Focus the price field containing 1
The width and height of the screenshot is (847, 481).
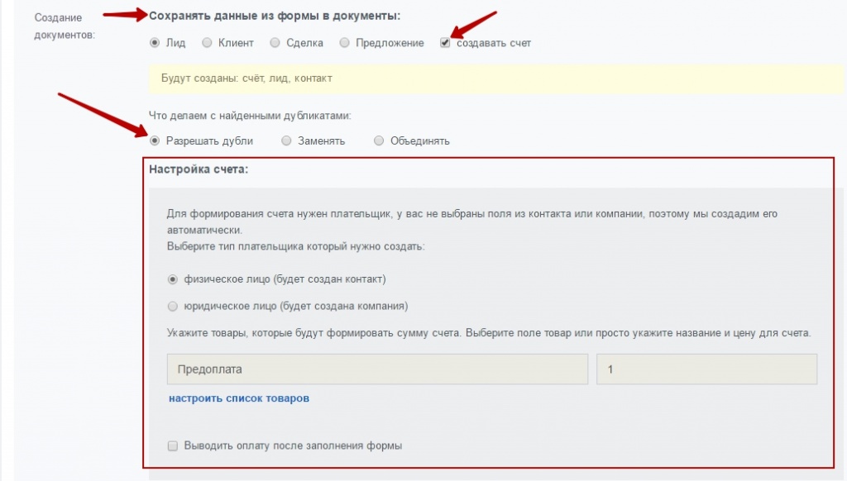(x=706, y=369)
